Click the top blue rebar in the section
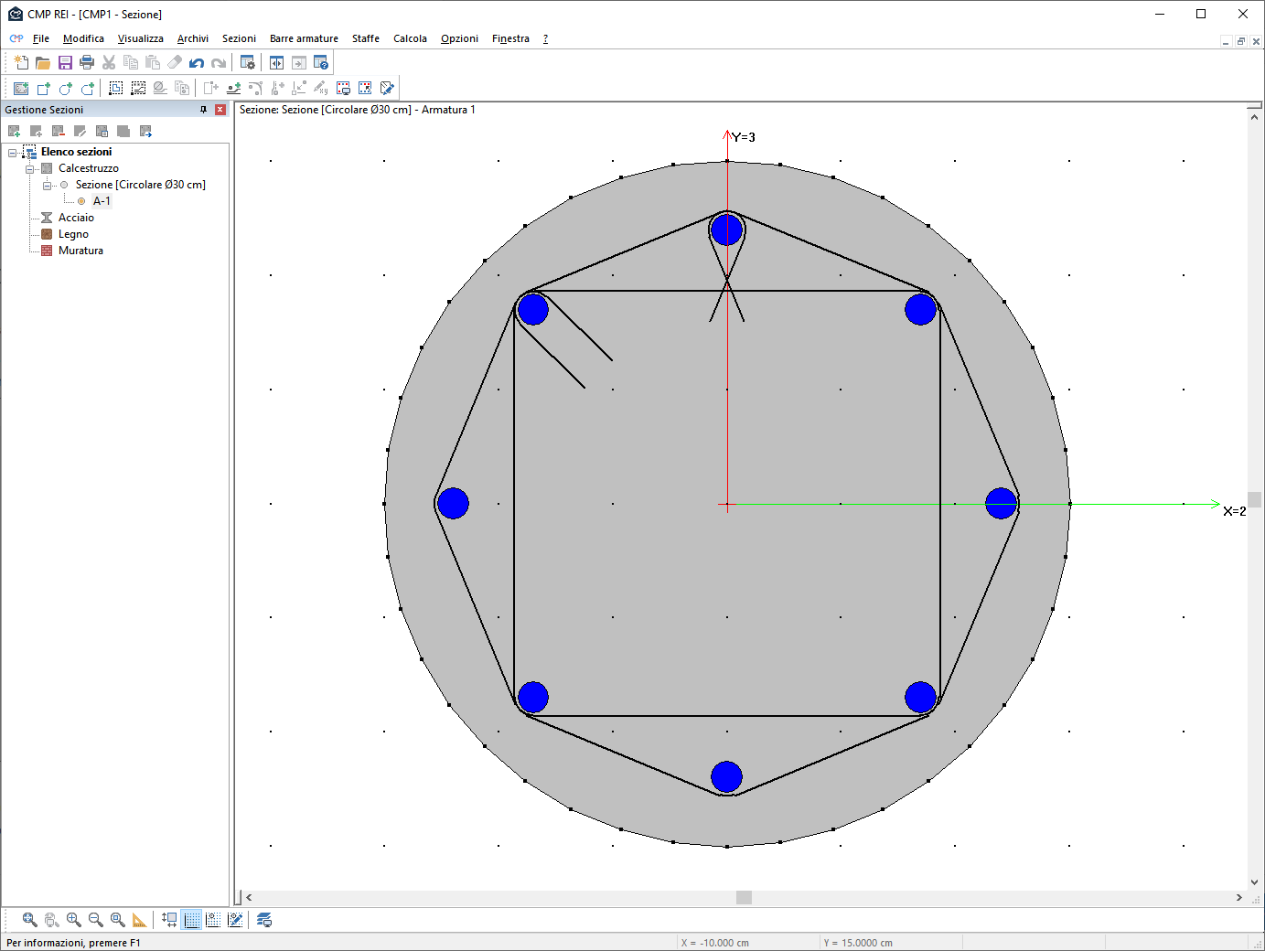Image resolution: width=1265 pixels, height=951 pixels. (x=726, y=230)
